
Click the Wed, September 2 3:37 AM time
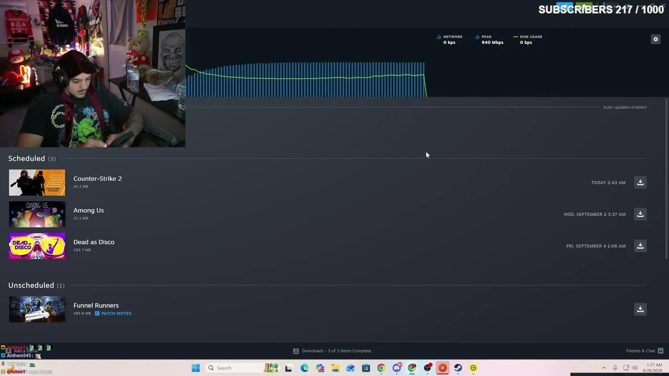pos(594,214)
